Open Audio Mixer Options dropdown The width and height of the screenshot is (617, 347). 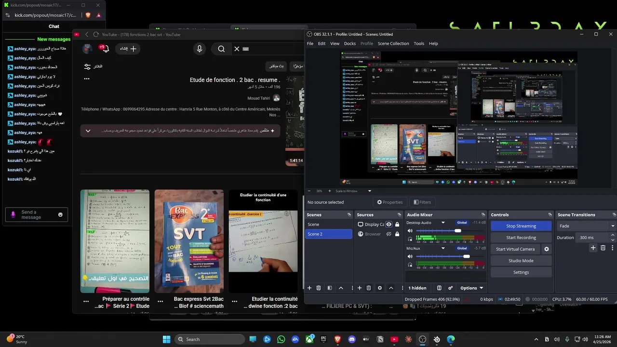tap(471, 288)
